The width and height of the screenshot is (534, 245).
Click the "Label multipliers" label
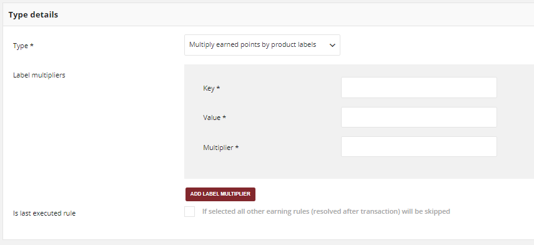click(39, 75)
